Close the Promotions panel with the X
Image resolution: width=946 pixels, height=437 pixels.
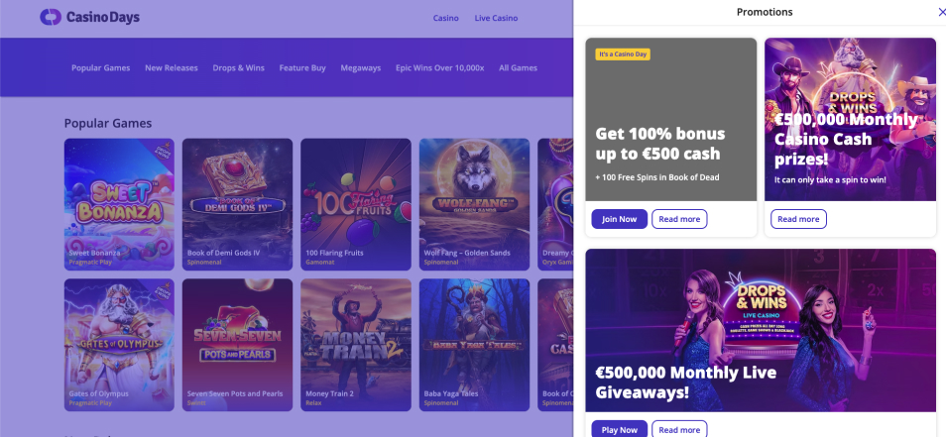[x=942, y=12]
